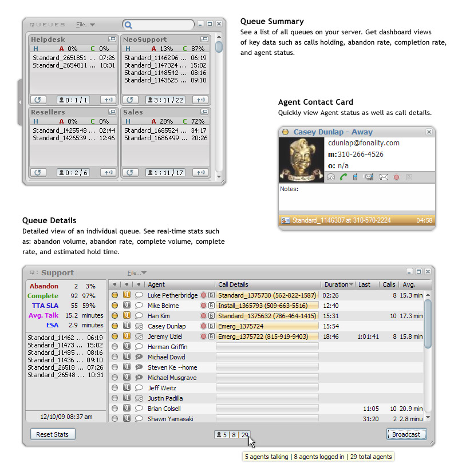Sort by the Agent column header
This screenshot has width=458, height=475.
156,284
